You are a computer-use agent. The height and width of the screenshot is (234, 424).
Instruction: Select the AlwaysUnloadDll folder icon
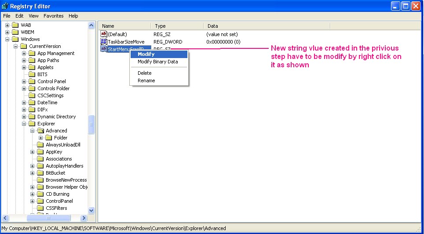(40, 145)
